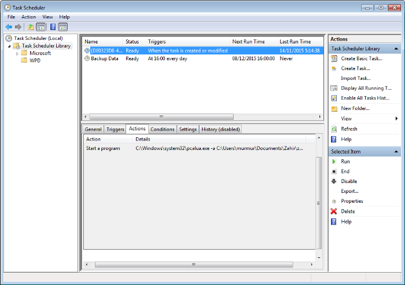Click the details pane horizontal scrollbar thumb
405x285 pixels.
pyautogui.click(x=194, y=265)
